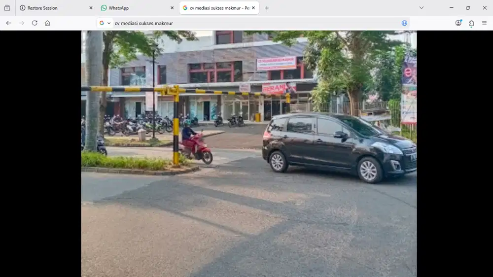The image size is (493, 277).
Task: Open Firefox View from the tab bar
Action: point(7,8)
